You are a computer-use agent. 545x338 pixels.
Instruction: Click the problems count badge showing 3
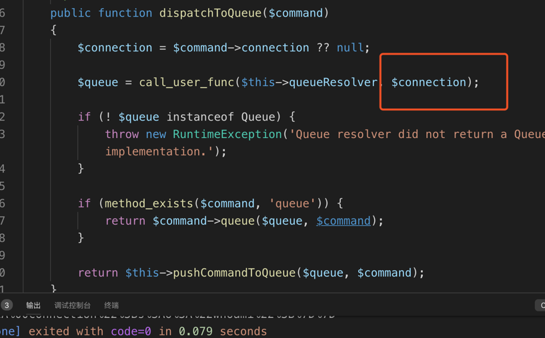(6, 305)
